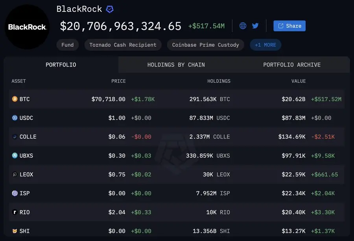Screen dimensions: 354x241
Task: Click the Bitcoin BTC coin icon
Action: coord(15,99)
